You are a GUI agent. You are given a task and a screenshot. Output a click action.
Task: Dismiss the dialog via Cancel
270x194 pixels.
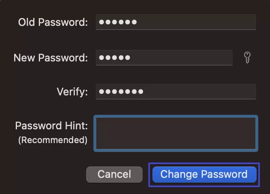coord(114,175)
